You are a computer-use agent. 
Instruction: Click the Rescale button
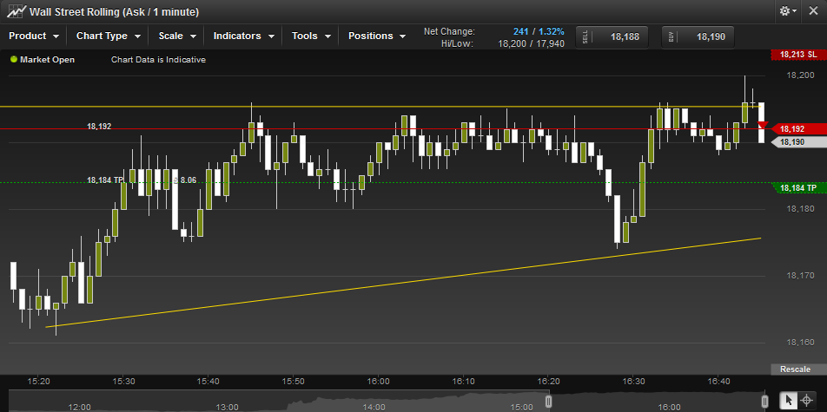tap(795, 369)
